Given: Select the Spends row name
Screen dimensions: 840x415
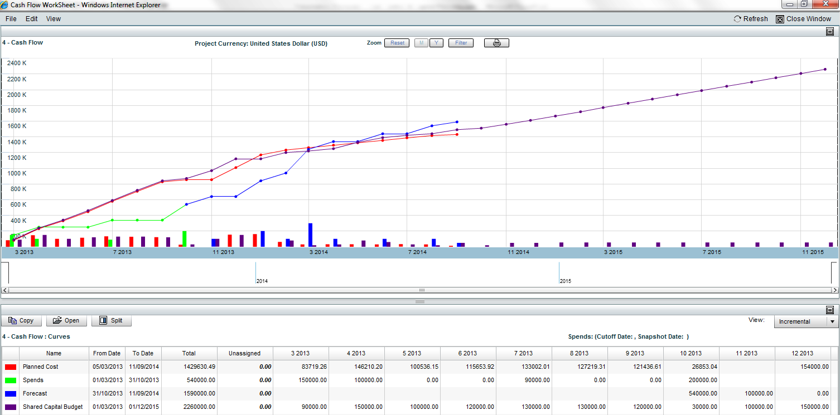Looking at the screenshot, I should [x=33, y=380].
